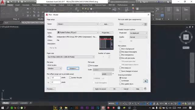The height and width of the screenshot is (110, 195).
Task: Click in the X plot offset field
Action: (x=55, y=78)
